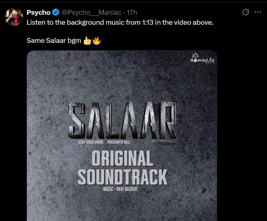This screenshot has height=221, width=267.
Task: Click the Hombale Music logo on the image
Action: coord(203,58)
